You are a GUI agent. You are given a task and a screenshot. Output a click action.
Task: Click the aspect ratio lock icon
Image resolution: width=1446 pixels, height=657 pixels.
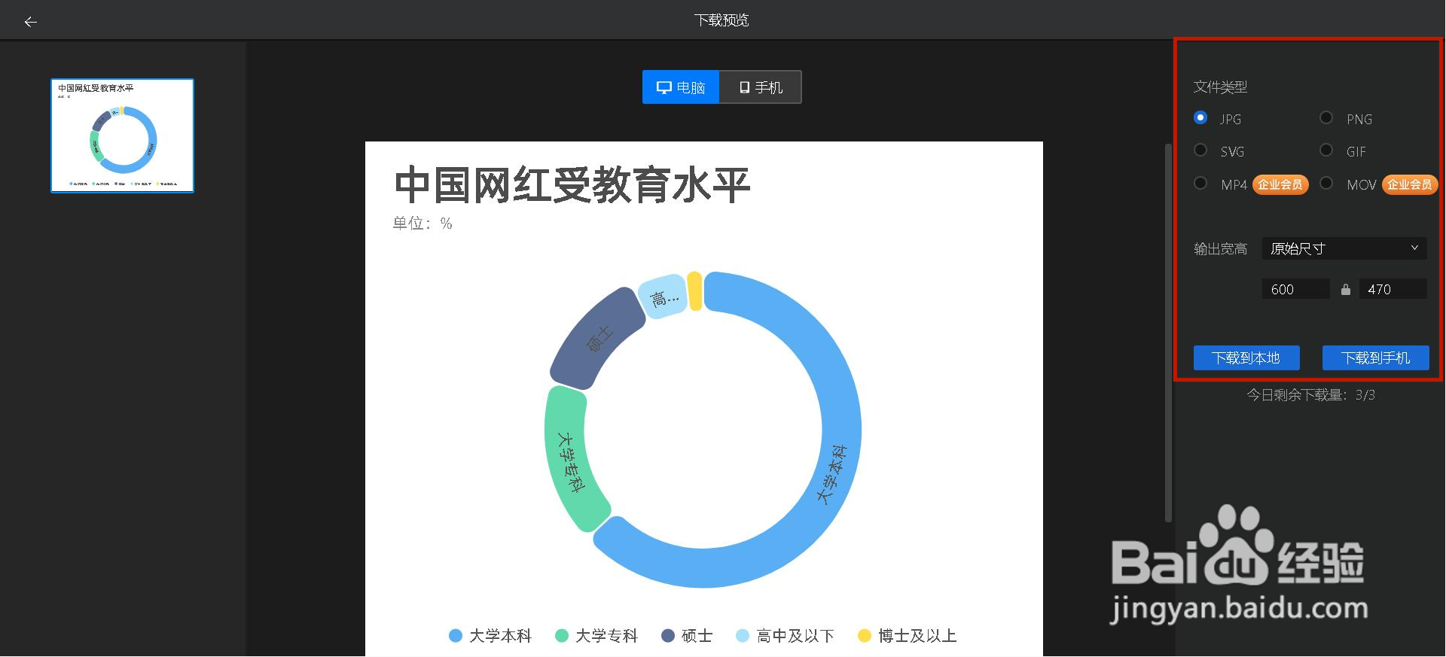(x=1345, y=289)
